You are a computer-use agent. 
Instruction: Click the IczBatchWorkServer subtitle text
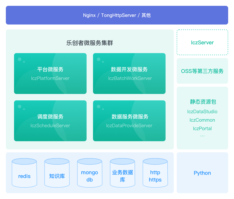130,78
